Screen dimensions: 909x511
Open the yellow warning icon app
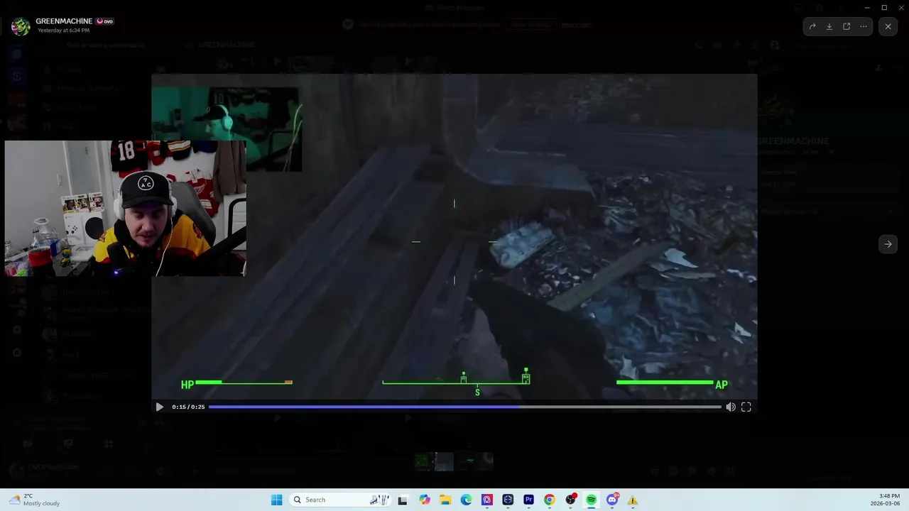click(x=632, y=500)
